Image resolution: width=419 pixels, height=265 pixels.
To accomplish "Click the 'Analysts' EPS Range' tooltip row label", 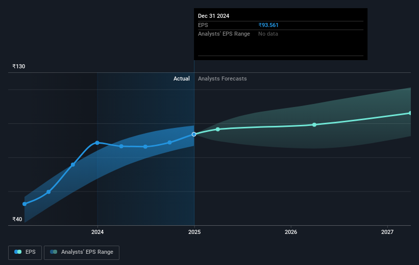I will pos(224,34).
